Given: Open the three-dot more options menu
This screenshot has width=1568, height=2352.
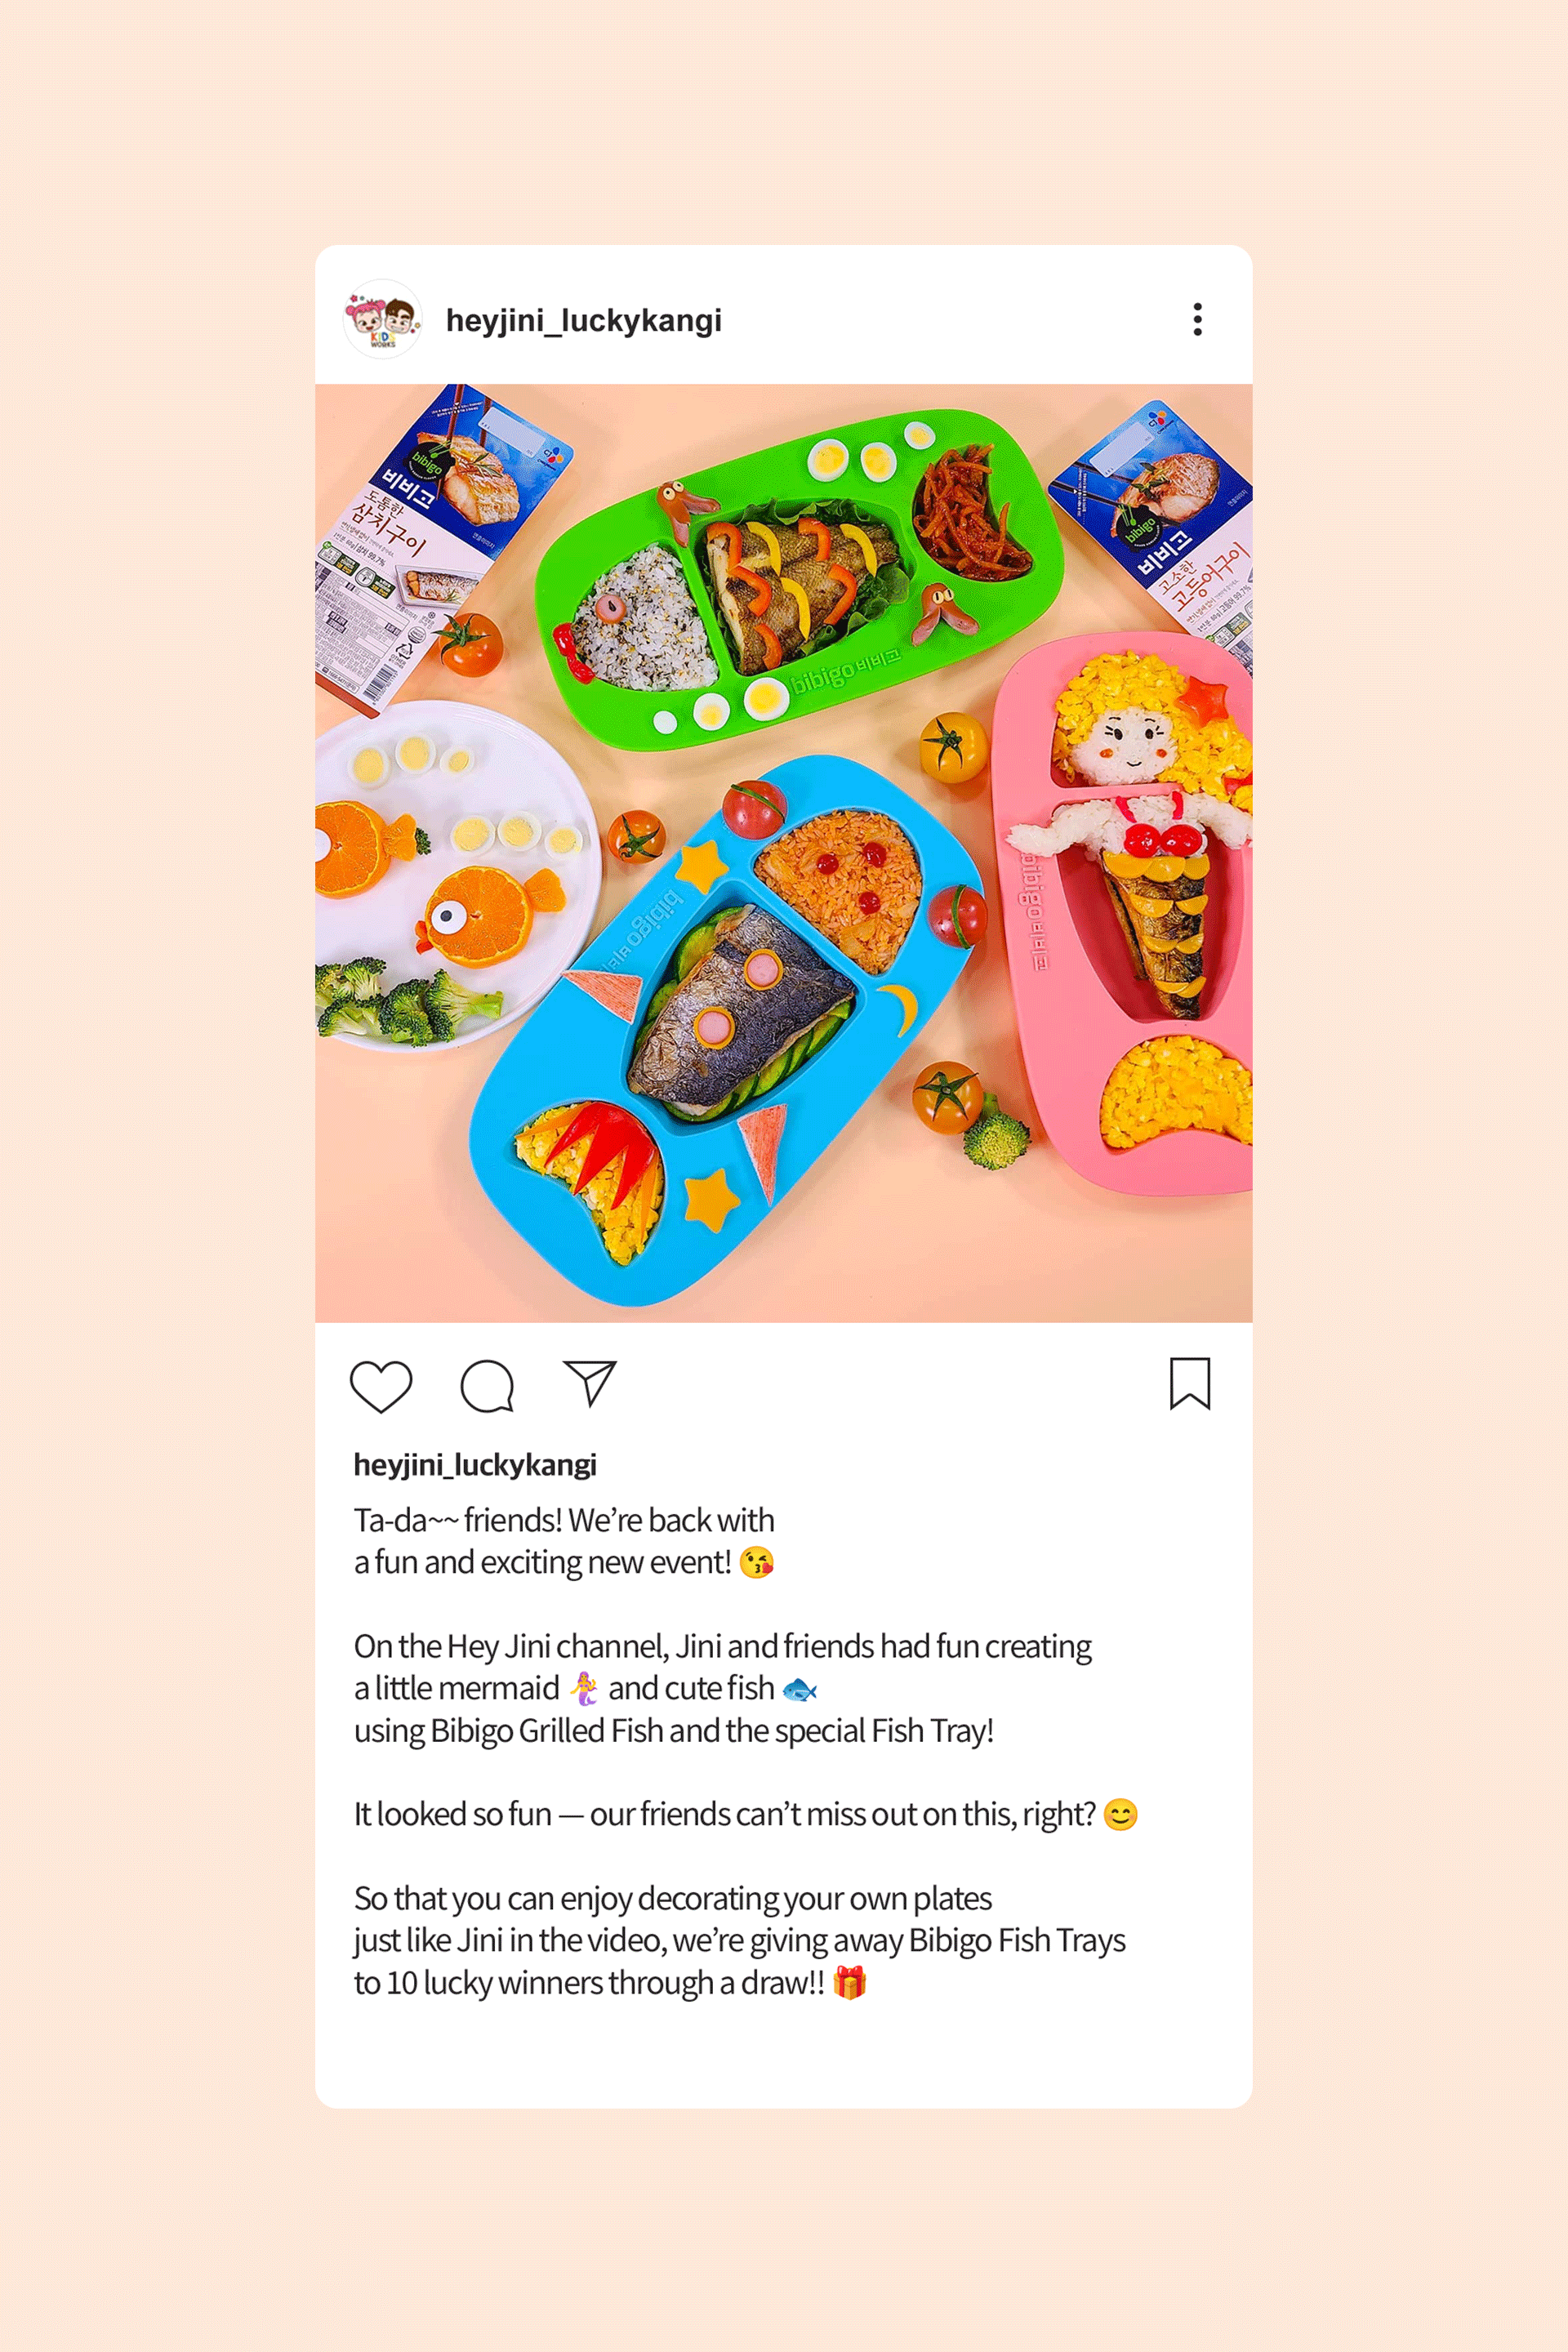Looking at the screenshot, I should click(1197, 319).
